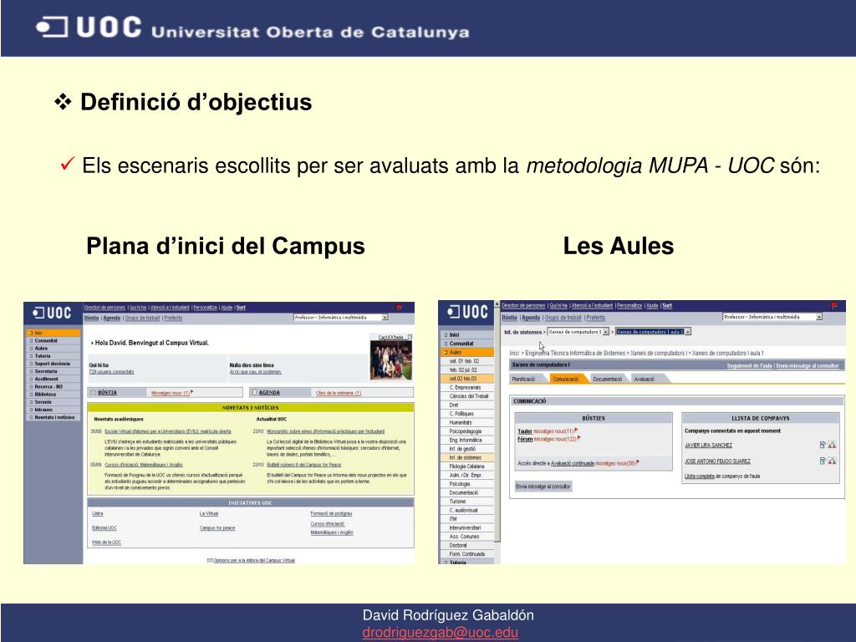Click the 729 usuaris connectats link
Image resolution: width=856 pixels, height=642 pixels.
[x=111, y=372]
